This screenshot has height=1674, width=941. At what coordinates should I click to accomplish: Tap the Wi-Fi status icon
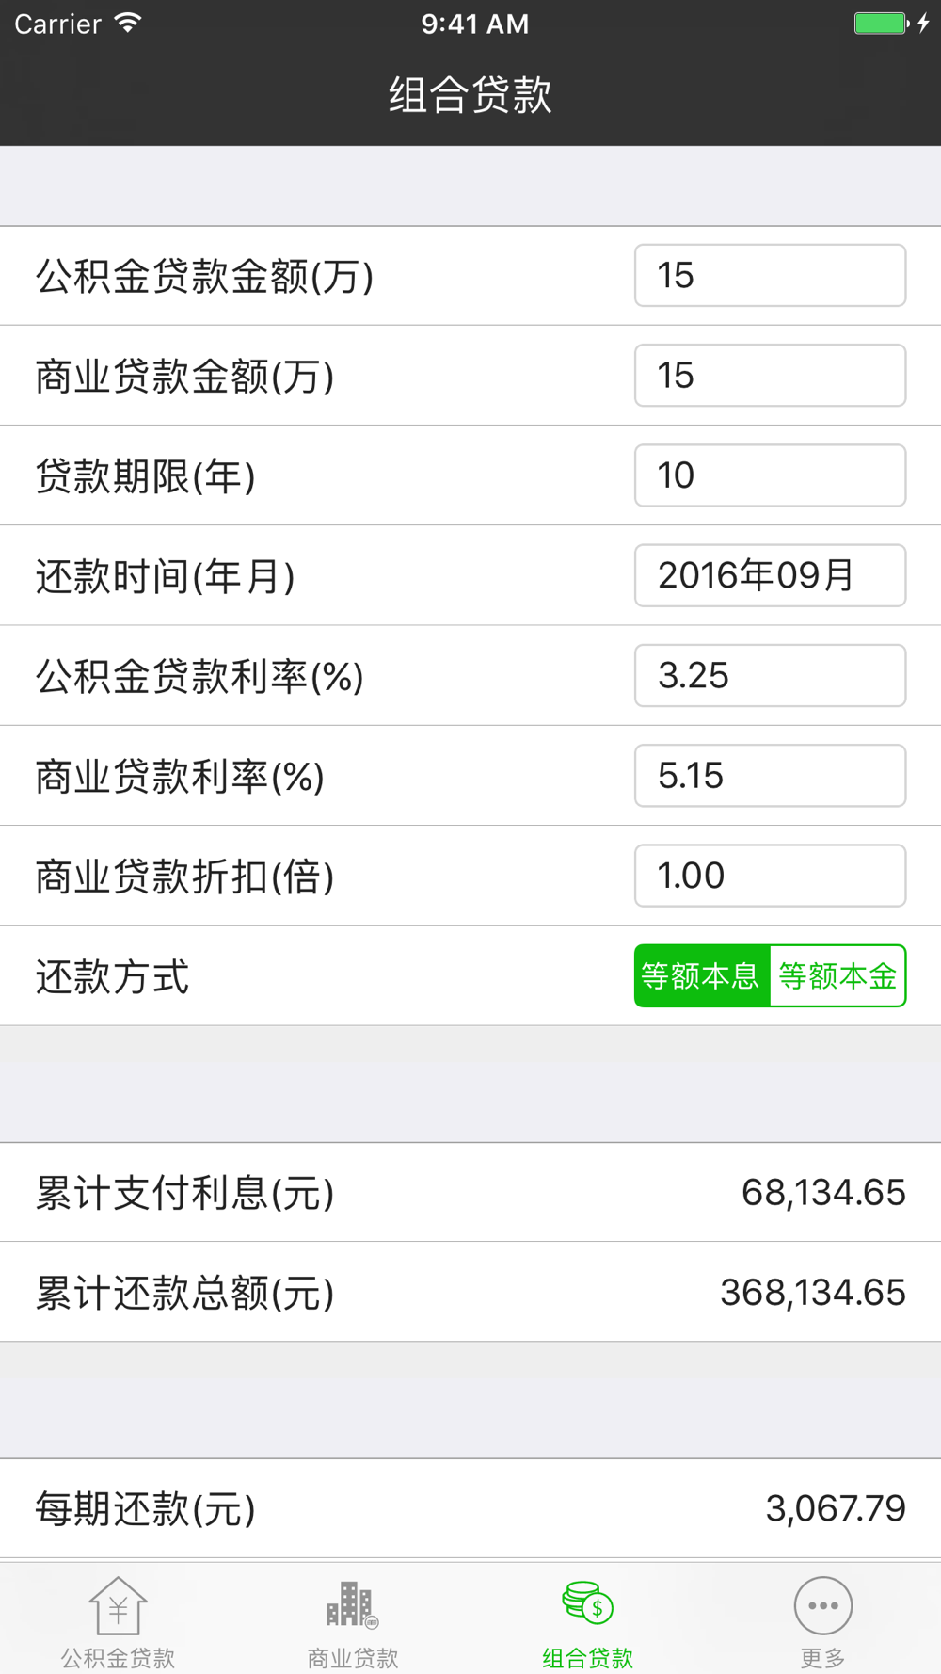point(128,24)
